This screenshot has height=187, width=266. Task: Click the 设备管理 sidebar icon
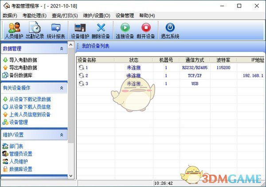pos(5,122)
